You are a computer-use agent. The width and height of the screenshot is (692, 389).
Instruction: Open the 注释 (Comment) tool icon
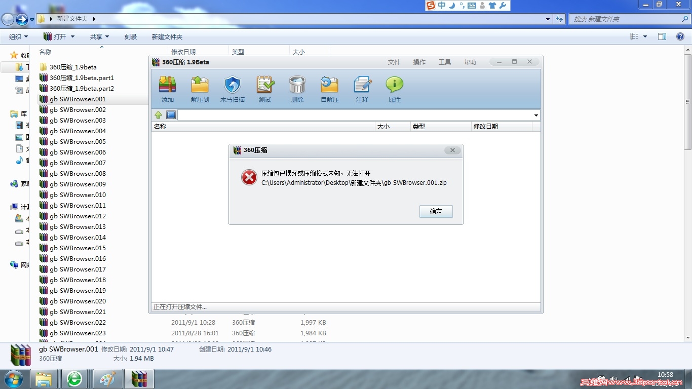coord(362,89)
